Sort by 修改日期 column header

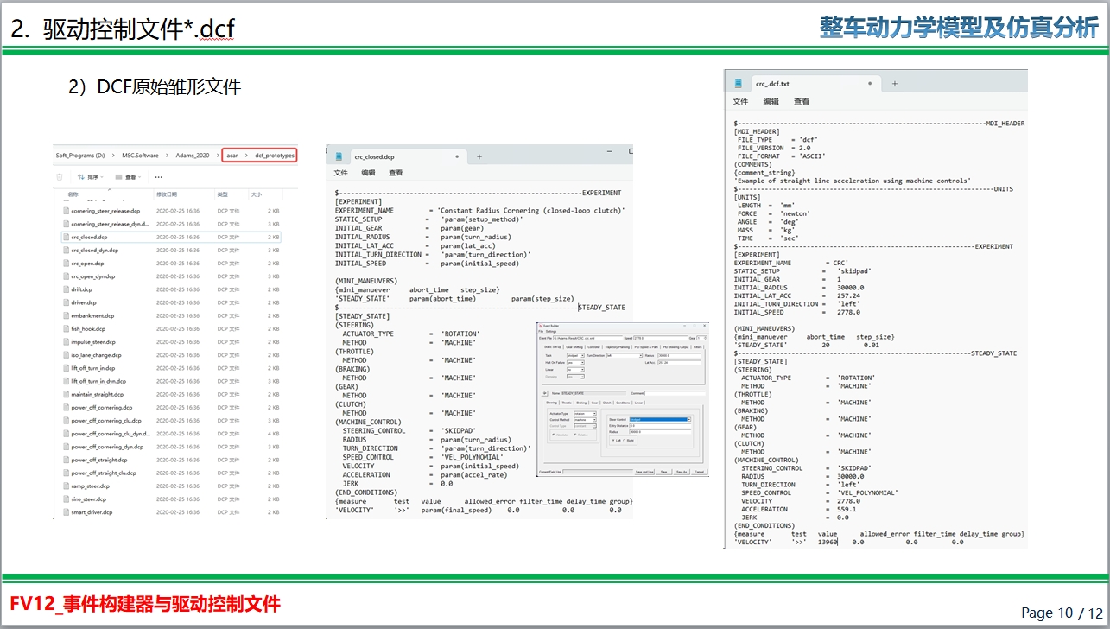click(167, 194)
